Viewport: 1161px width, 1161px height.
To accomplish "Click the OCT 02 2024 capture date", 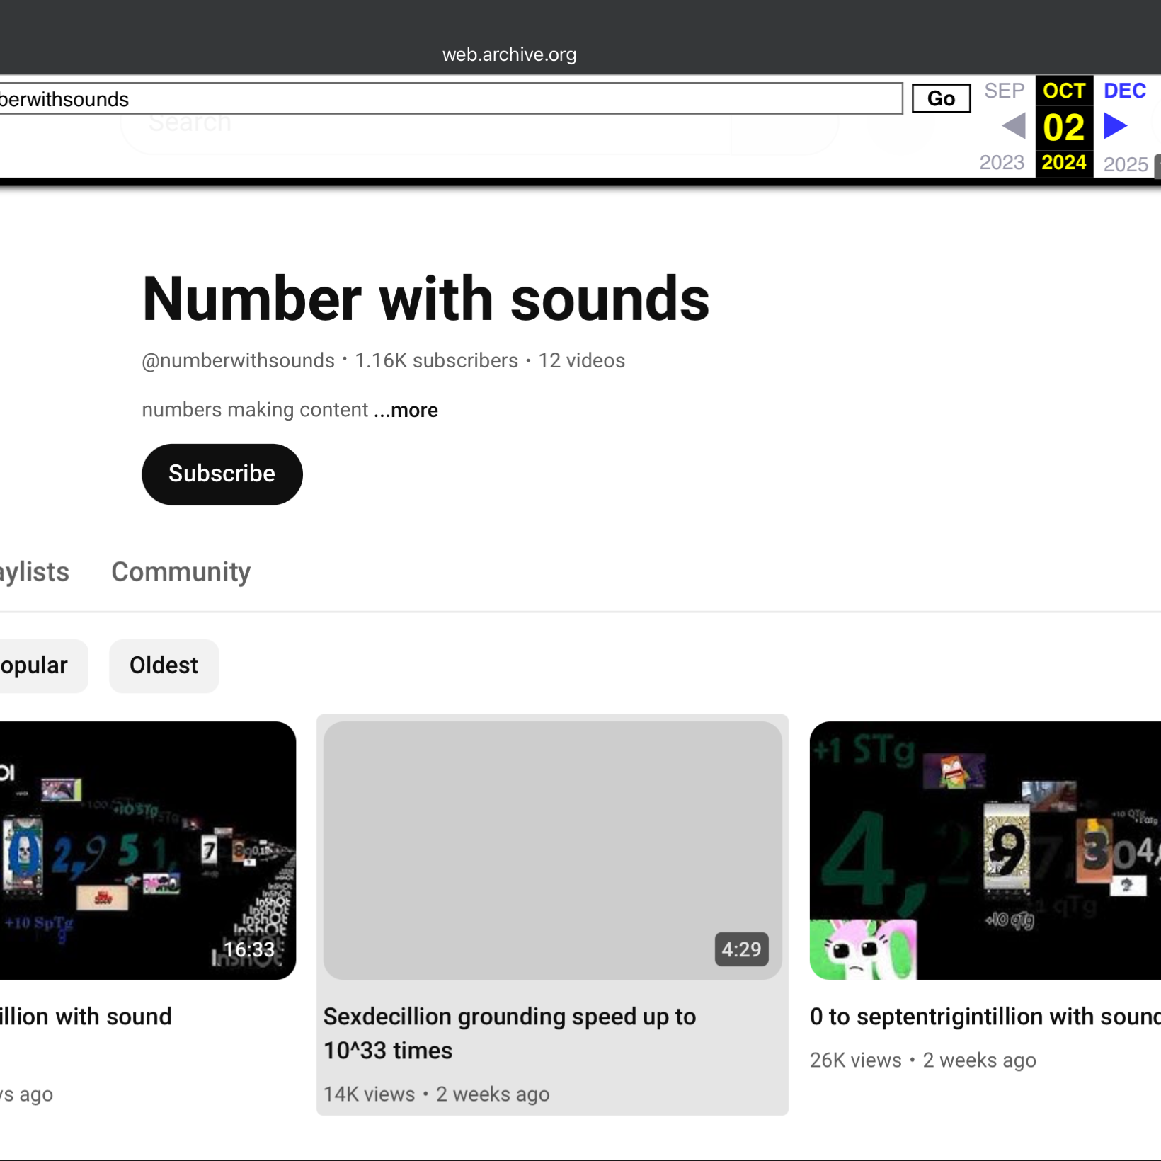I will pyautogui.click(x=1064, y=127).
